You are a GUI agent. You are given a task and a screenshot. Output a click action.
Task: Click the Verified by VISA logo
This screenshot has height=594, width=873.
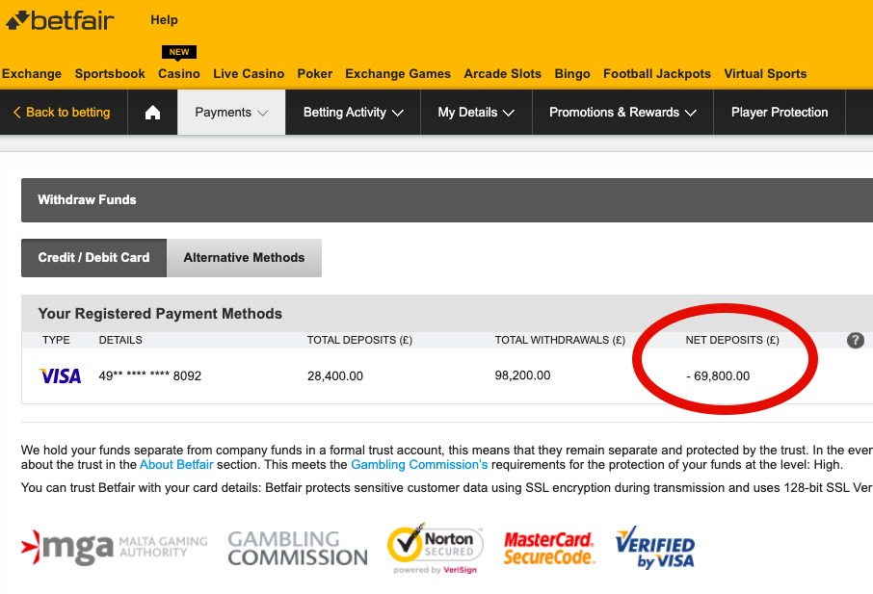655,547
